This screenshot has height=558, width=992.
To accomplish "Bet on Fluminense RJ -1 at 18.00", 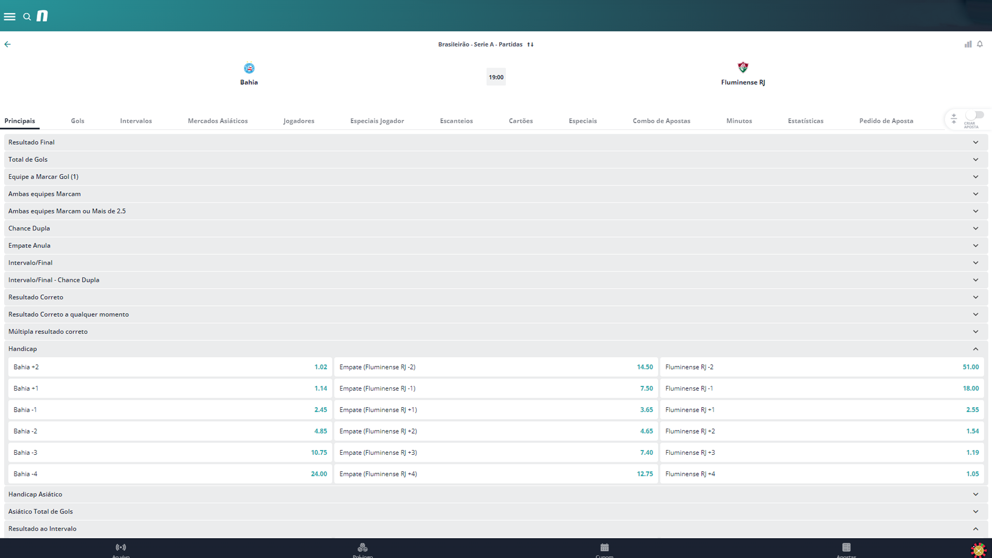I will (822, 389).
